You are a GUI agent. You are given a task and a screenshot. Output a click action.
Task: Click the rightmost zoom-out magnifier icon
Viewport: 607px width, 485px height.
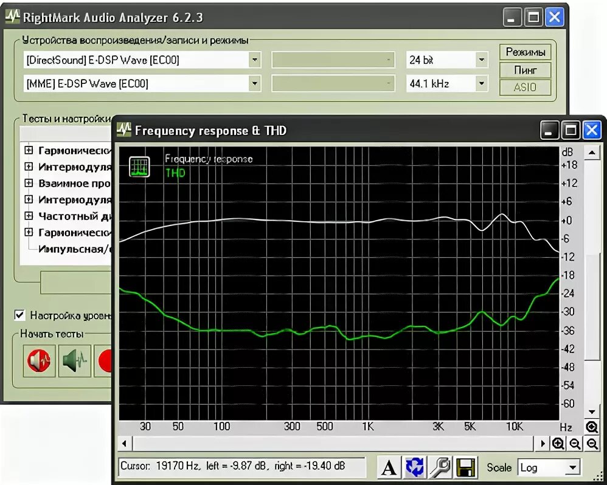(592, 444)
